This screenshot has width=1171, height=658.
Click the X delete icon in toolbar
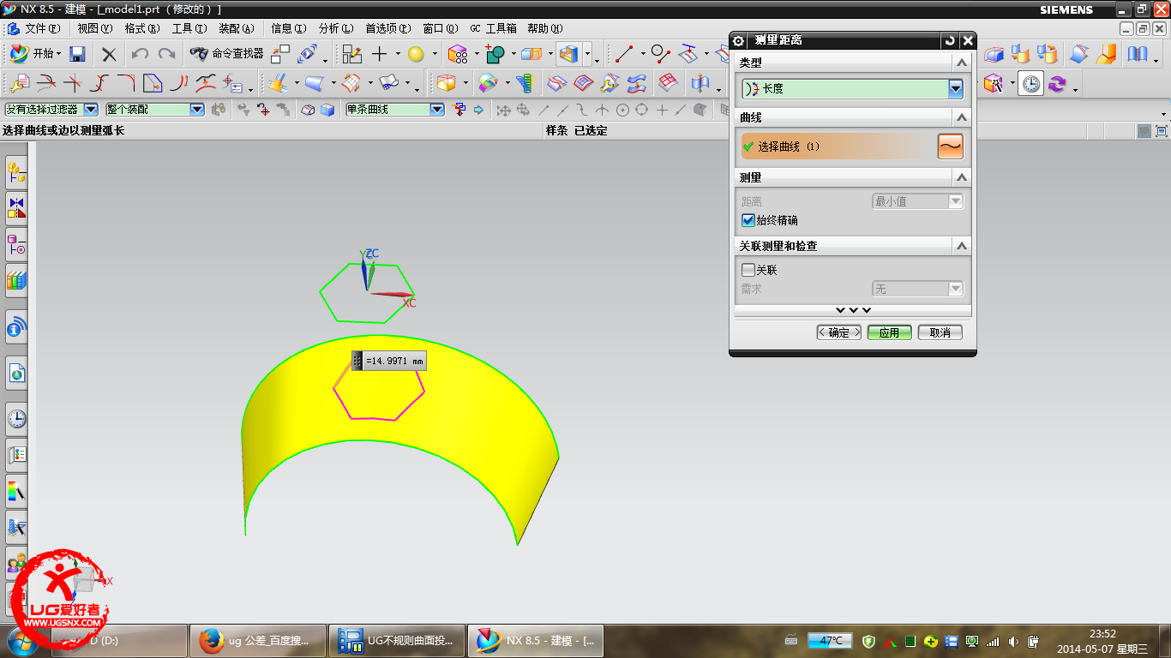click(109, 54)
